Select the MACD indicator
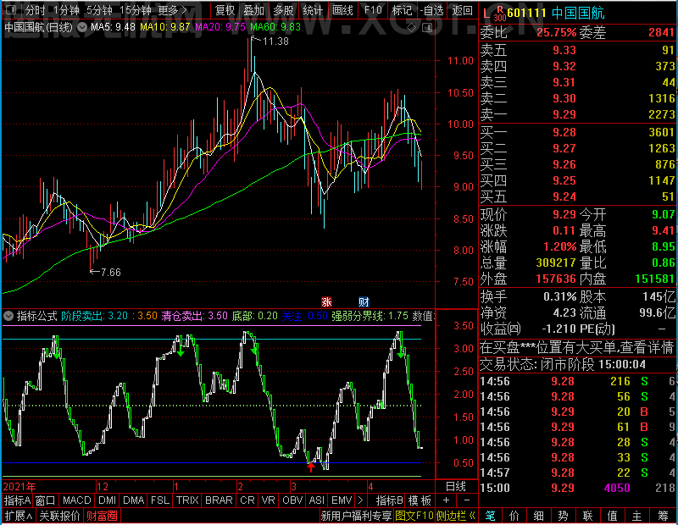This screenshot has height=525, width=678. coord(76,500)
